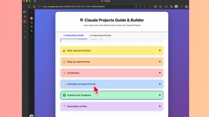This screenshot has width=209, height=117.
Task: Reload the page with the refresh icon
Action: 29,6
